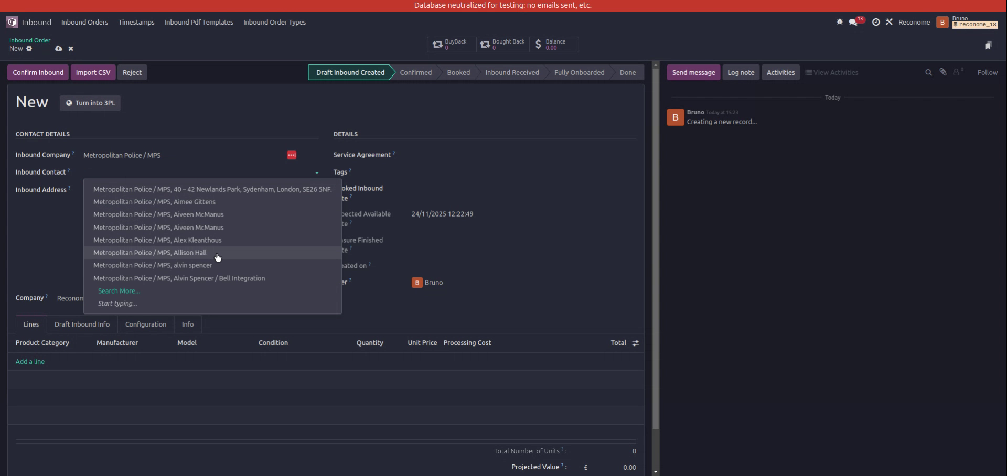Open the conversations icon with 13 notifications

tap(853, 22)
